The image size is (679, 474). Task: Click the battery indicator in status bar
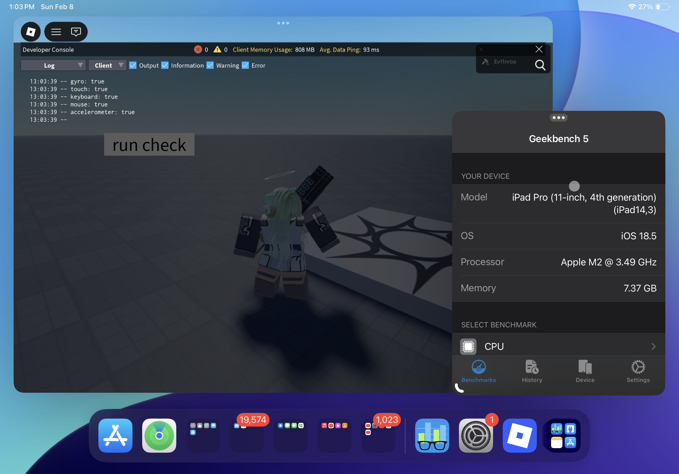click(663, 7)
